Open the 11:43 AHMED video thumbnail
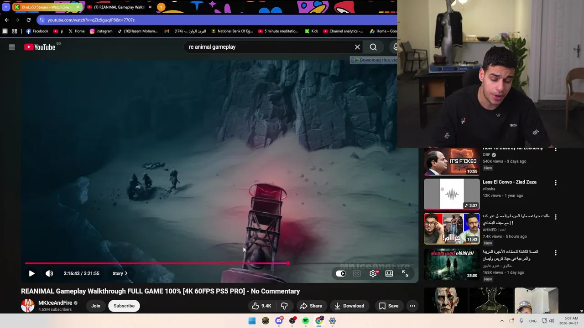This screenshot has height=328, width=584. pyautogui.click(x=452, y=228)
